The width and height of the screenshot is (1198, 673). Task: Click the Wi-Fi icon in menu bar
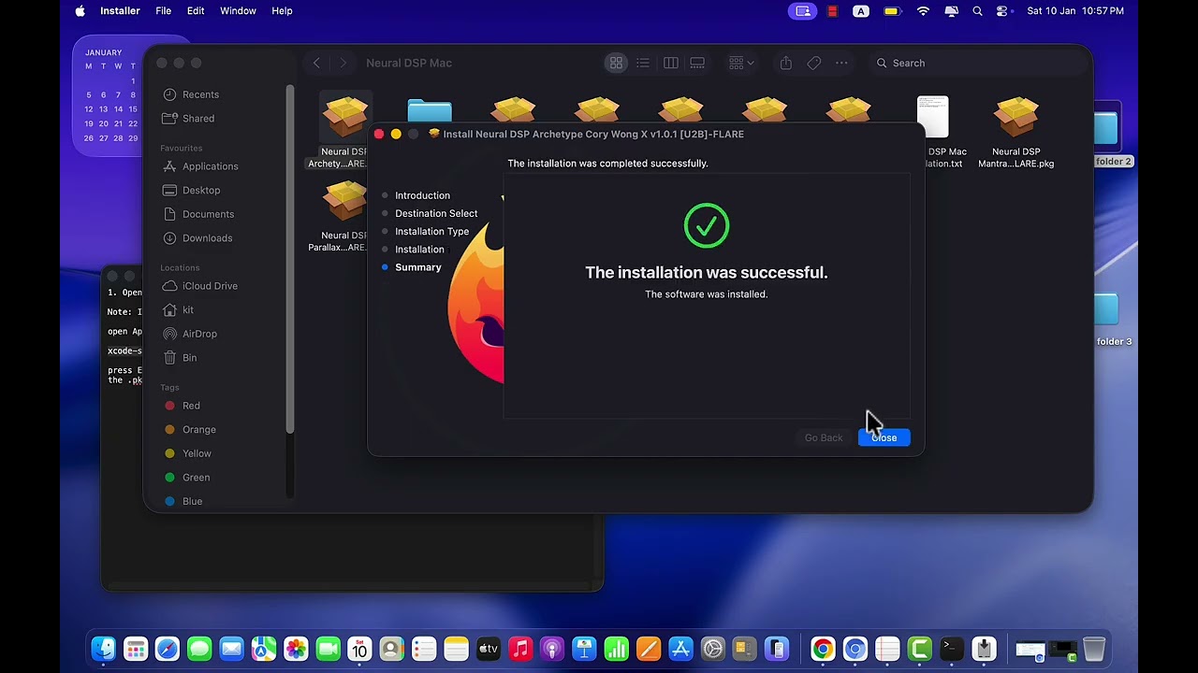pos(923,11)
